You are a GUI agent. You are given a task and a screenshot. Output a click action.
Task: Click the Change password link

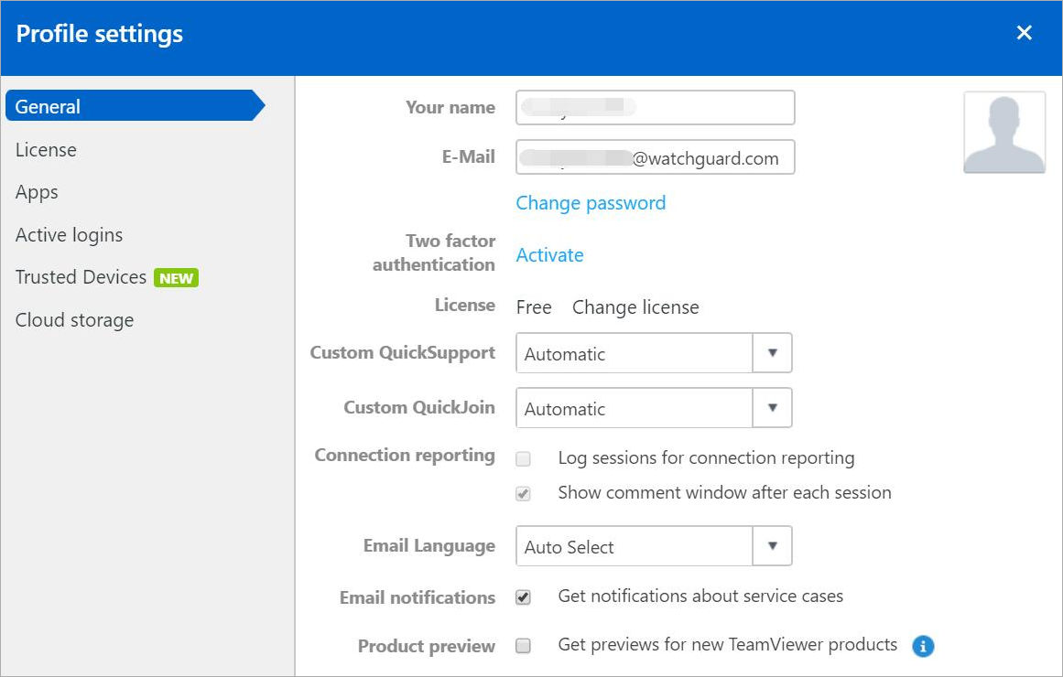[591, 202]
